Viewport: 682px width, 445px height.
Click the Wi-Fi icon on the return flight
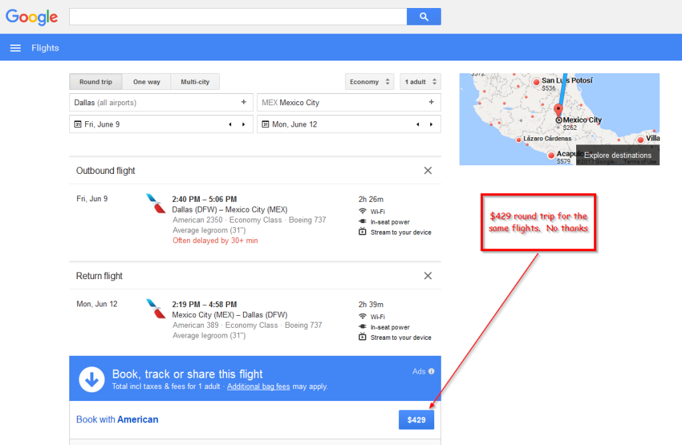pyautogui.click(x=362, y=316)
